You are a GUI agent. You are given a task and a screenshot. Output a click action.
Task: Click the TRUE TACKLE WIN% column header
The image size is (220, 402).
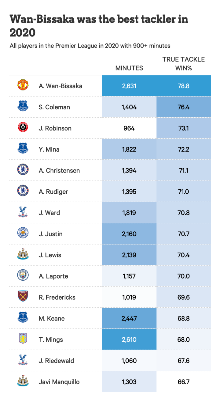(x=183, y=64)
